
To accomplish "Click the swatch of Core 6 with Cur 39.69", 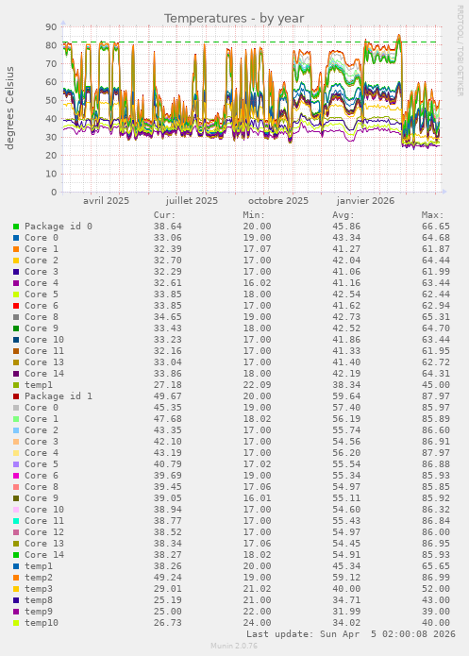I will pos(16,476).
